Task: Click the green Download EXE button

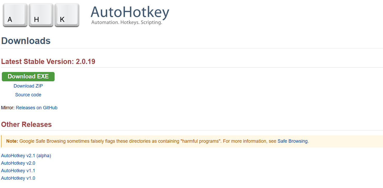Action: [28, 76]
